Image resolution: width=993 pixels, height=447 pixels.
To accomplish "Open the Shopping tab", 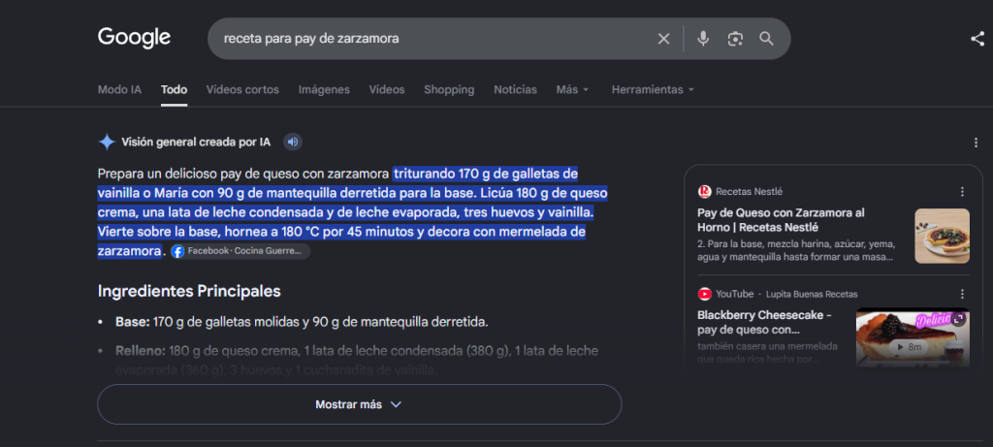I will [x=449, y=90].
